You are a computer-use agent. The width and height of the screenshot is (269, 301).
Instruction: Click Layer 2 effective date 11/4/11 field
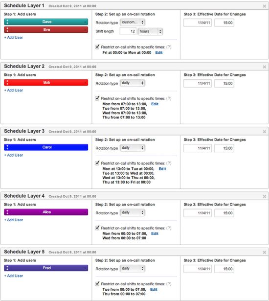point(198,84)
